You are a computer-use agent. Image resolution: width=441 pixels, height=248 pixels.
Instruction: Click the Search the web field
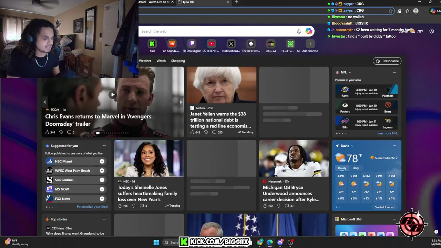(218, 31)
